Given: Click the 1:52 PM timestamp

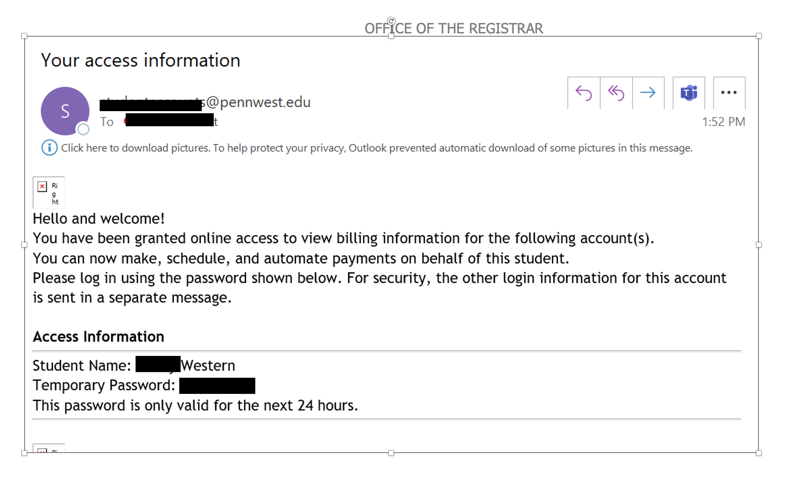Looking at the screenshot, I should [724, 121].
